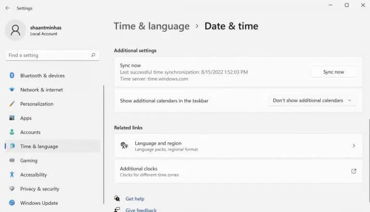Open the additional calendars dropdown
The height and width of the screenshot is (212, 370).
coord(312,100)
